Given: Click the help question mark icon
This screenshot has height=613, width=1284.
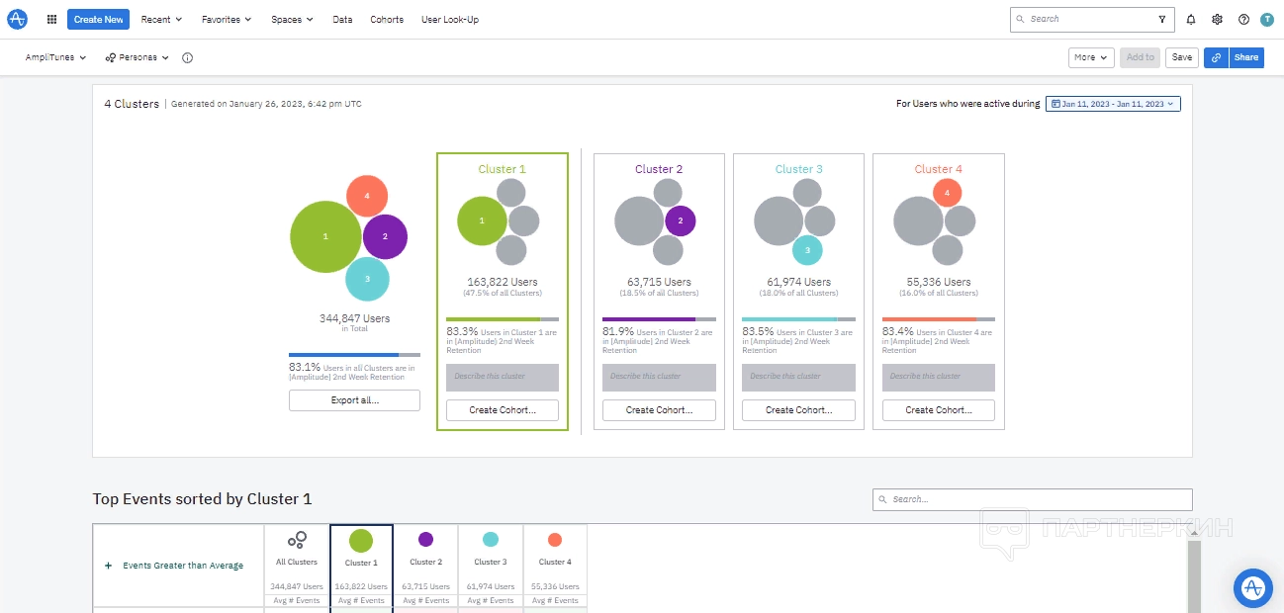Looking at the screenshot, I should [x=1243, y=19].
